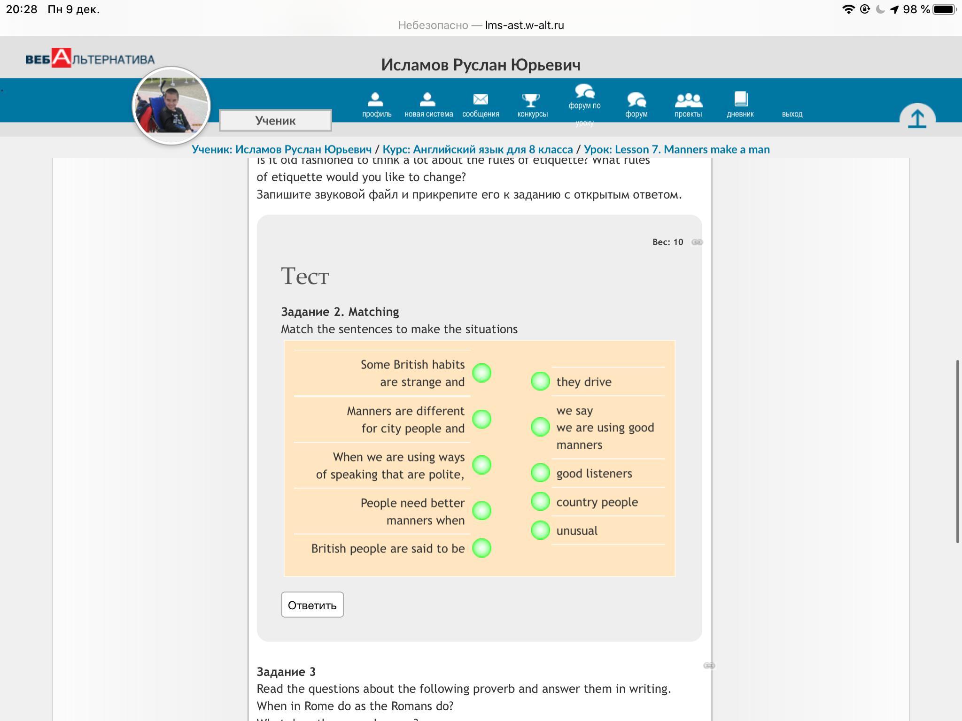Click the do-not-disturb moon icon
The width and height of the screenshot is (962, 721).
[880, 9]
